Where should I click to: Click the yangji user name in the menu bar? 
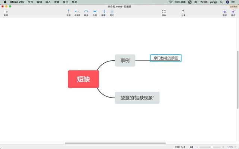(x=213, y=2)
